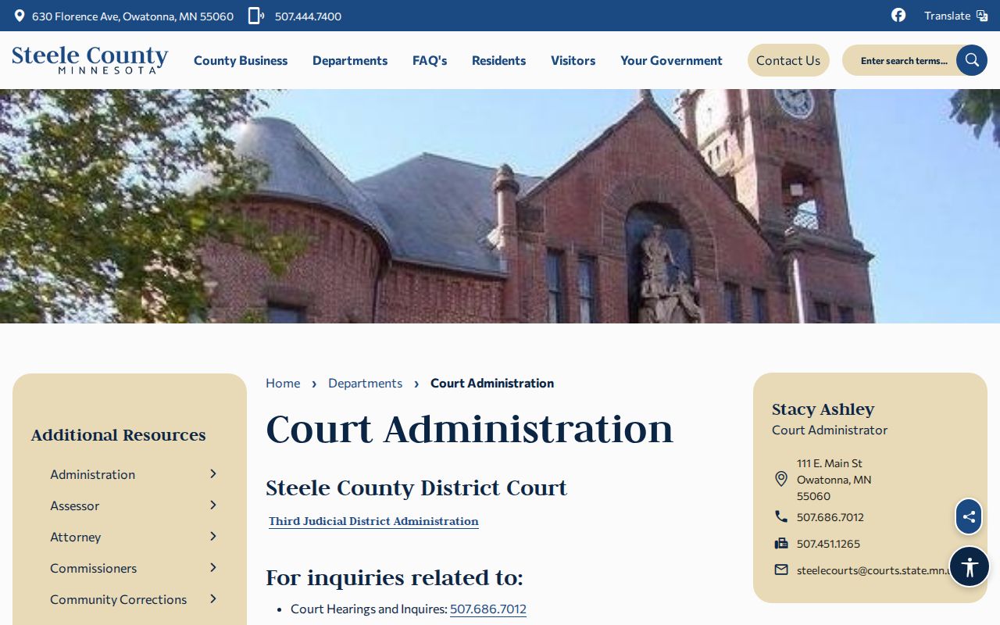Open the Departments menu
This screenshot has width=1000, height=625.
coord(350,60)
